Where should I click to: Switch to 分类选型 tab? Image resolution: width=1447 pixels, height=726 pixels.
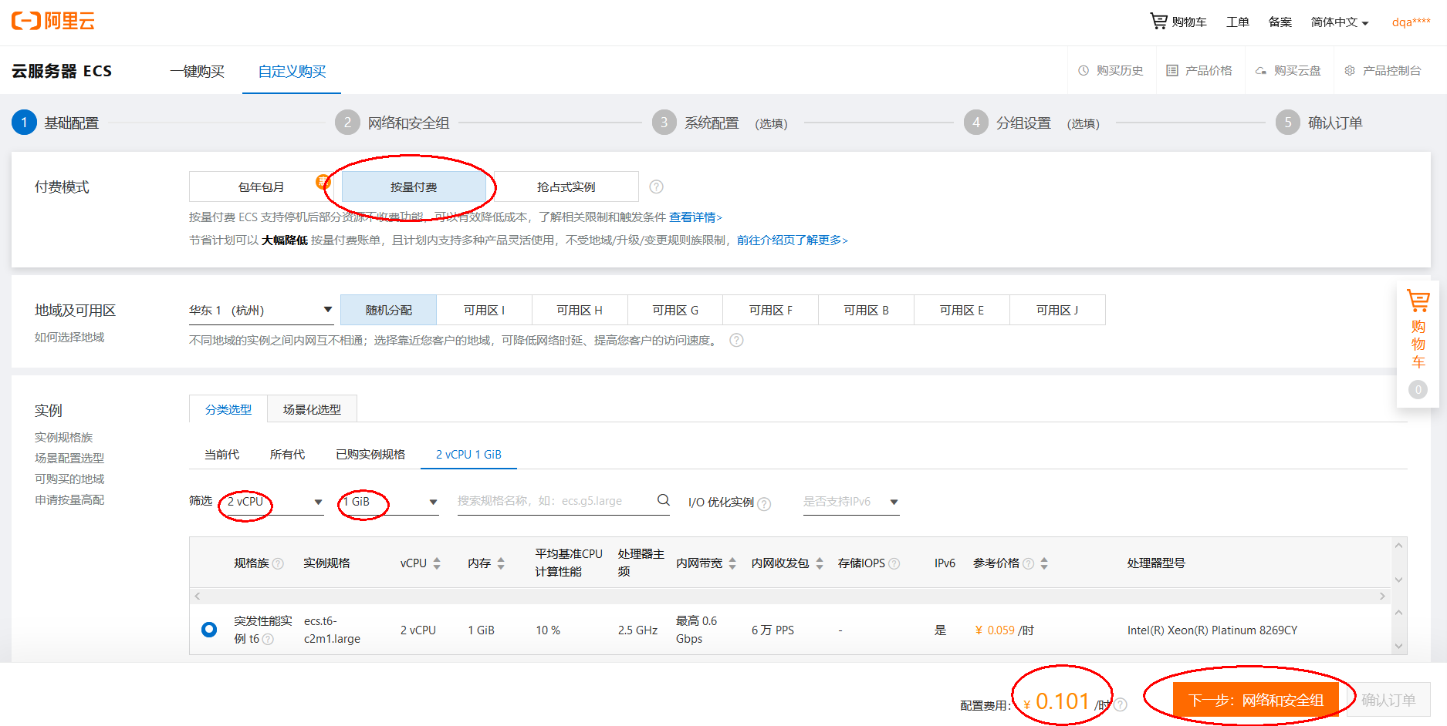228,409
